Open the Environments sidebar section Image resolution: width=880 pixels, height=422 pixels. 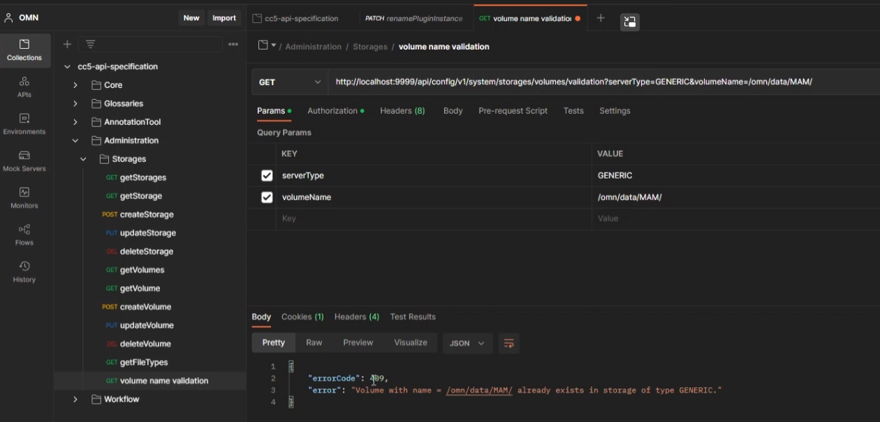(x=24, y=124)
